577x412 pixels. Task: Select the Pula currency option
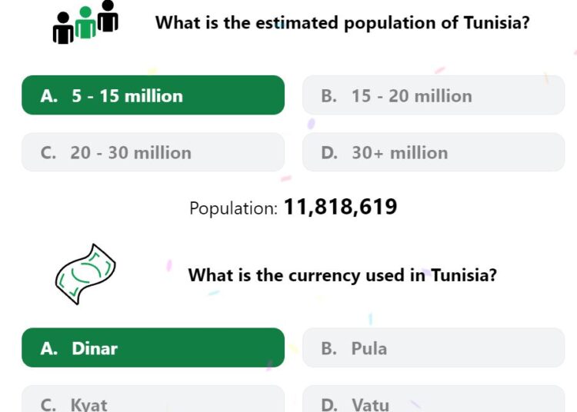point(433,347)
